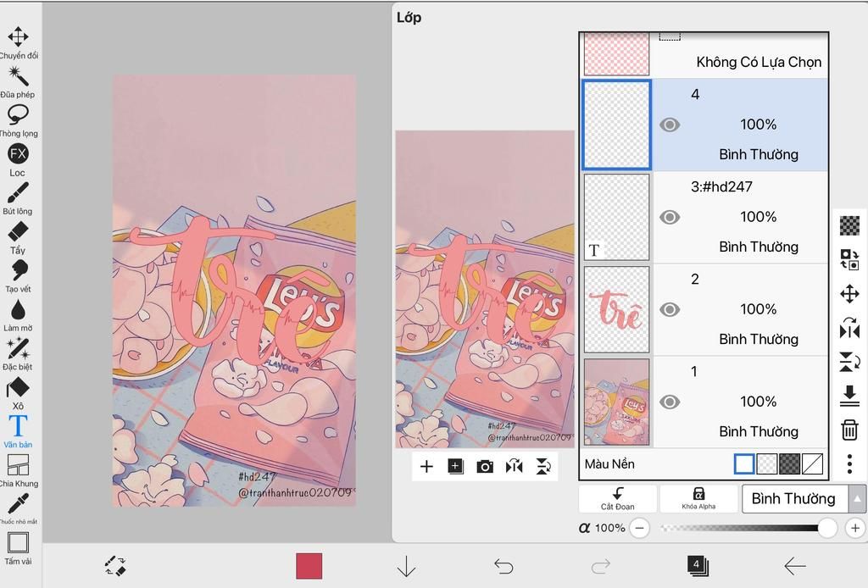This screenshot has width=868, height=588.
Task: Click flip horizontal icon in right sidebar
Action: (849, 329)
